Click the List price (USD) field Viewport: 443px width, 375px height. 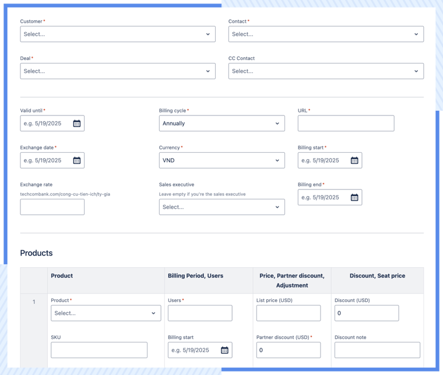coord(289,313)
